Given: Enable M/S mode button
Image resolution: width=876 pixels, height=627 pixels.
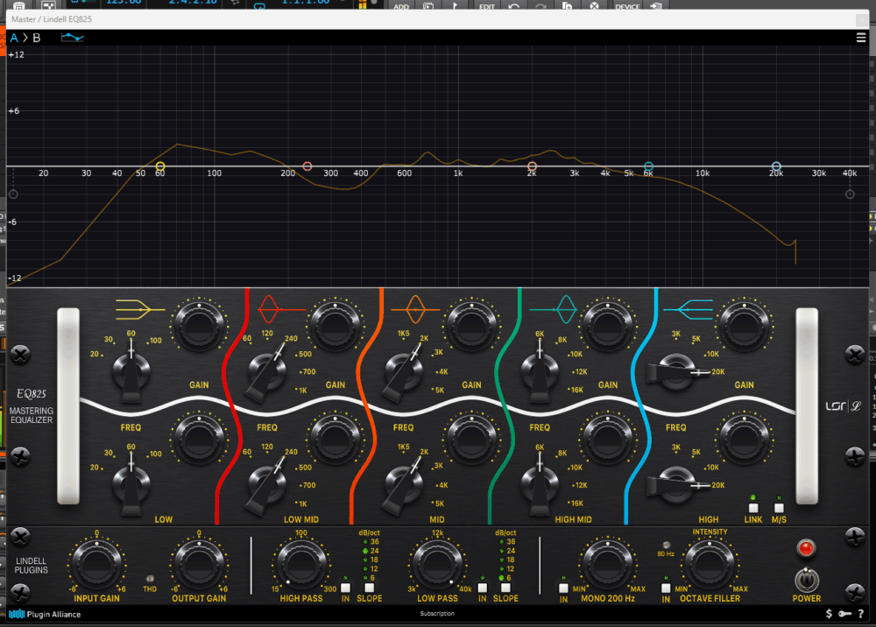Looking at the screenshot, I should point(779,508).
